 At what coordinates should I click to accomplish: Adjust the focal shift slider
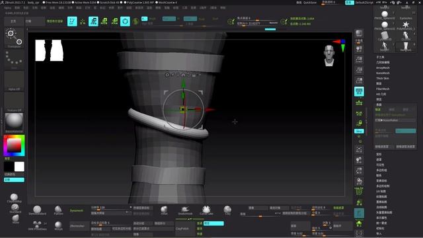tap(257, 19)
